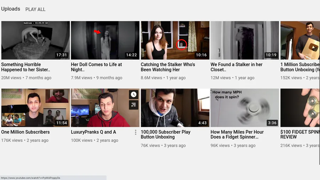Image resolution: width=320 pixels, height=180 pixels.
Task: Add LuxuryPranks Q and A to queue icon
Action: click(x=134, y=105)
